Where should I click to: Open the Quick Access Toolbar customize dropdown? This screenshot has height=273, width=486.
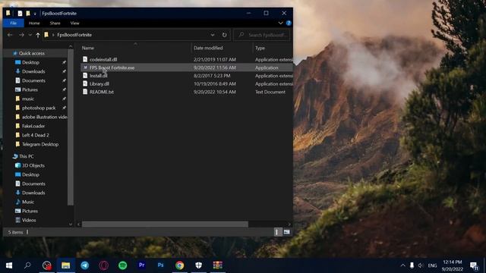click(x=35, y=14)
